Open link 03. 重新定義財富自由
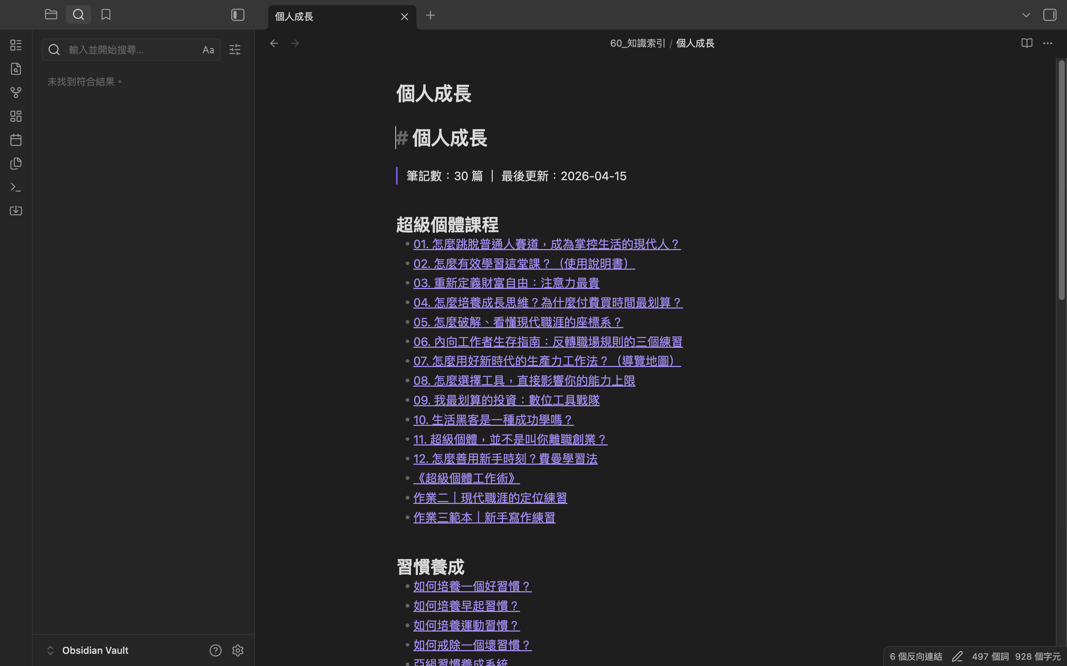The width and height of the screenshot is (1067, 666). (x=506, y=283)
